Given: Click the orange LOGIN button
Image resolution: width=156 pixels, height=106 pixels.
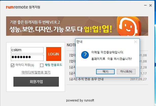Looking at the screenshot, I should pyautogui.click(x=54, y=54).
